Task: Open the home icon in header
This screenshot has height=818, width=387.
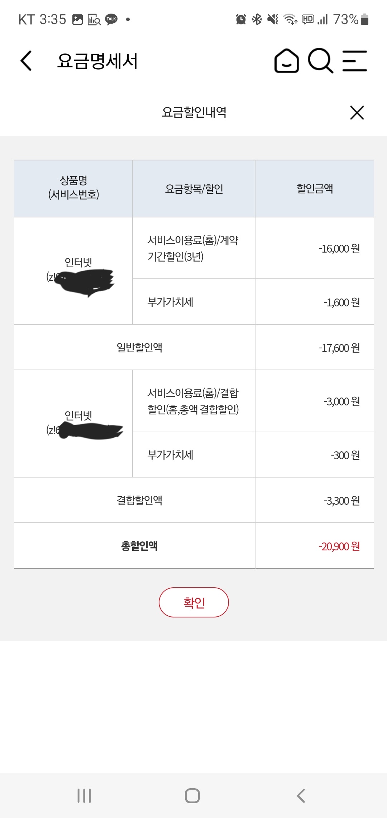Action: coord(286,61)
